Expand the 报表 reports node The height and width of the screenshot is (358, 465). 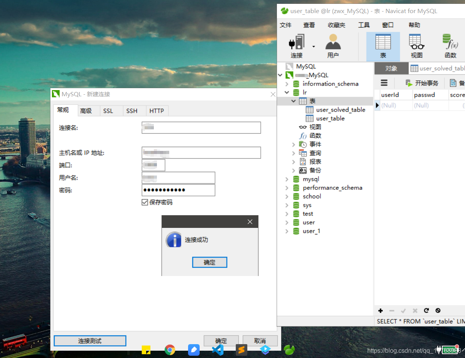(294, 162)
